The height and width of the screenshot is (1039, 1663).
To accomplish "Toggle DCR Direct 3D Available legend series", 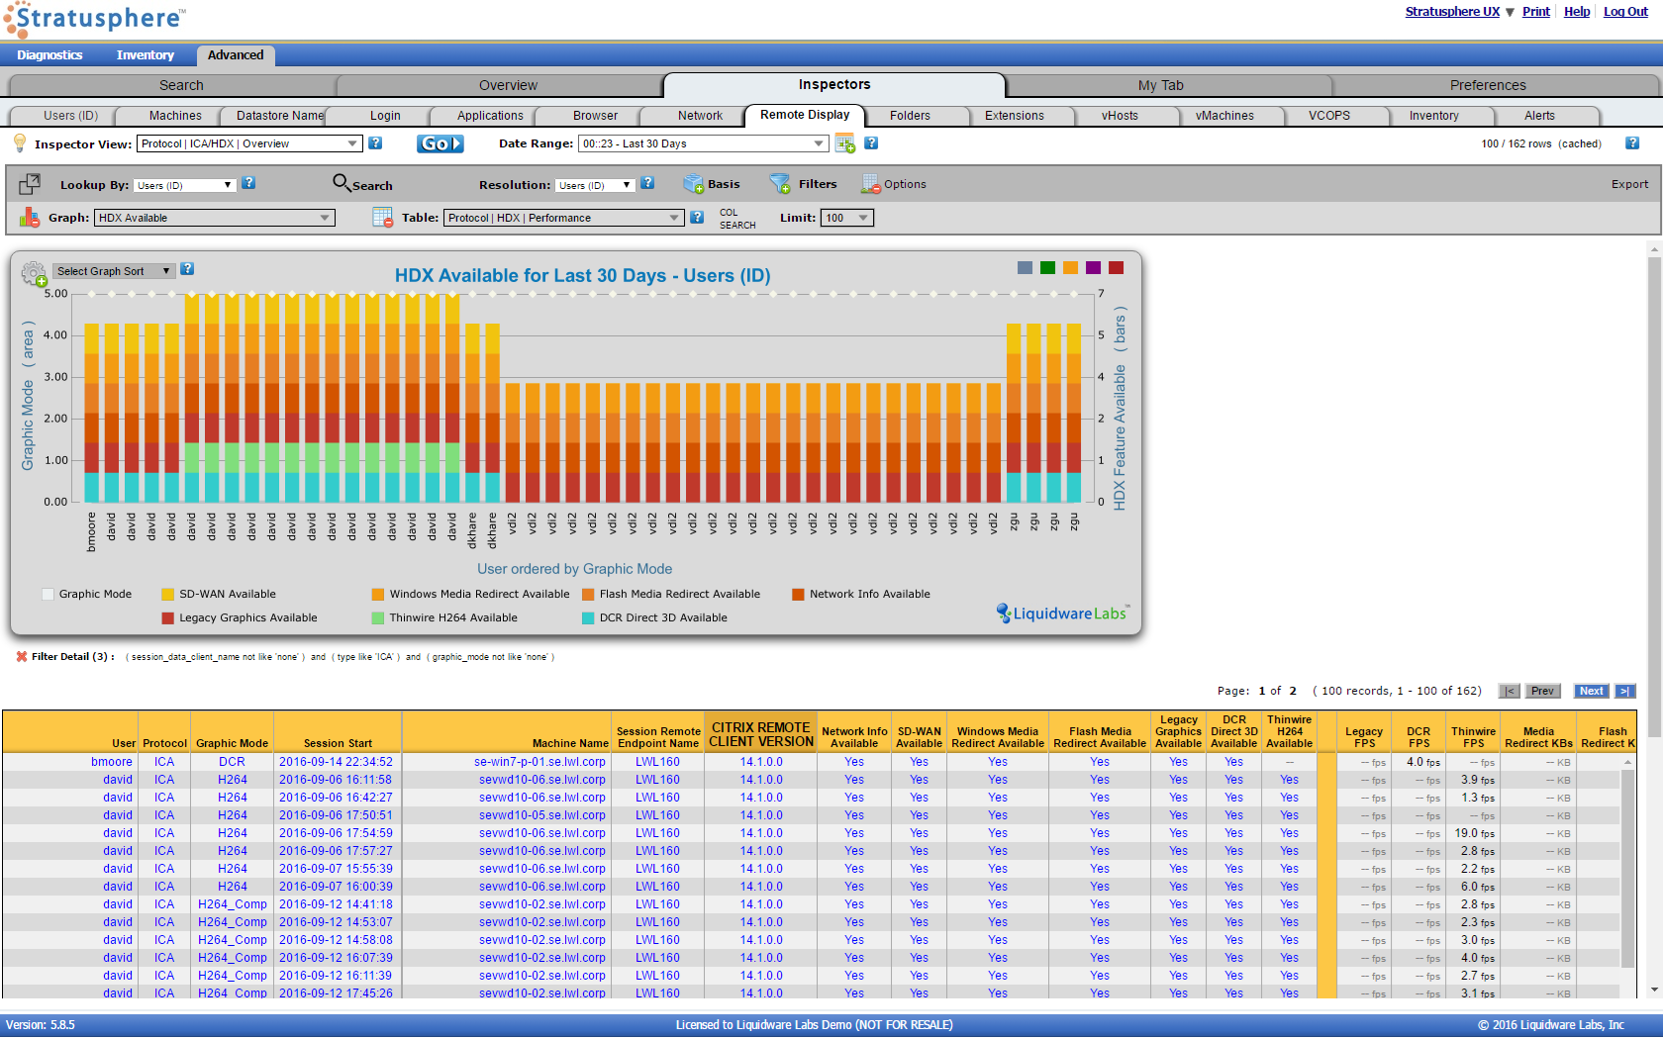I will [x=654, y=618].
